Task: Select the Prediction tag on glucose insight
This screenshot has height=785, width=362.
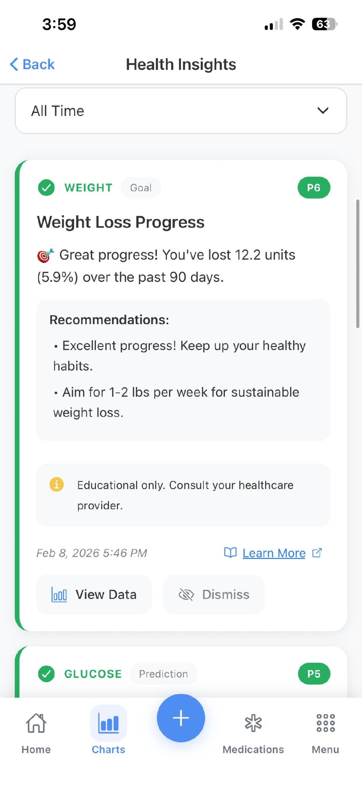Action: 163,674
